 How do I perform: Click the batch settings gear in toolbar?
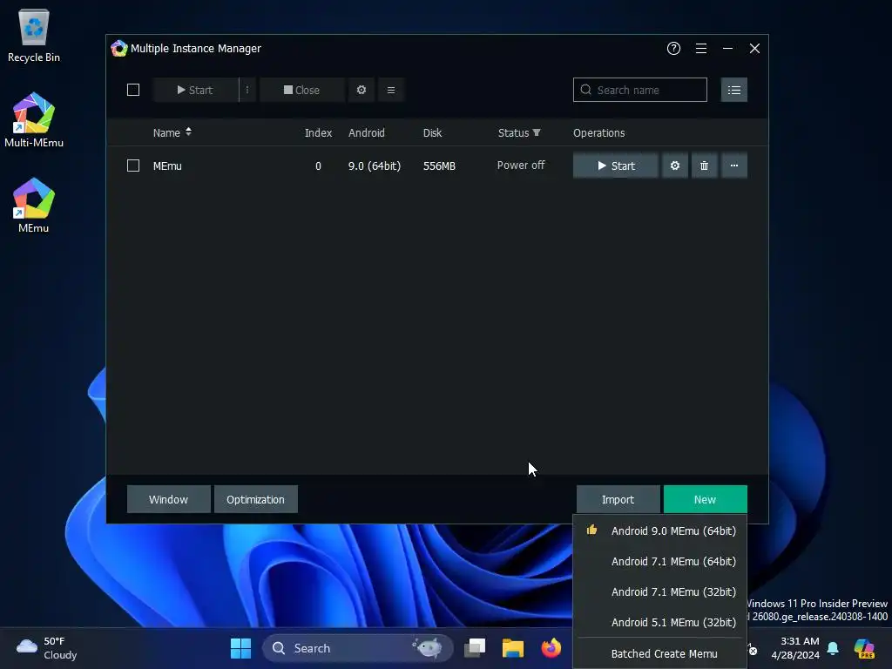[x=362, y=90]
